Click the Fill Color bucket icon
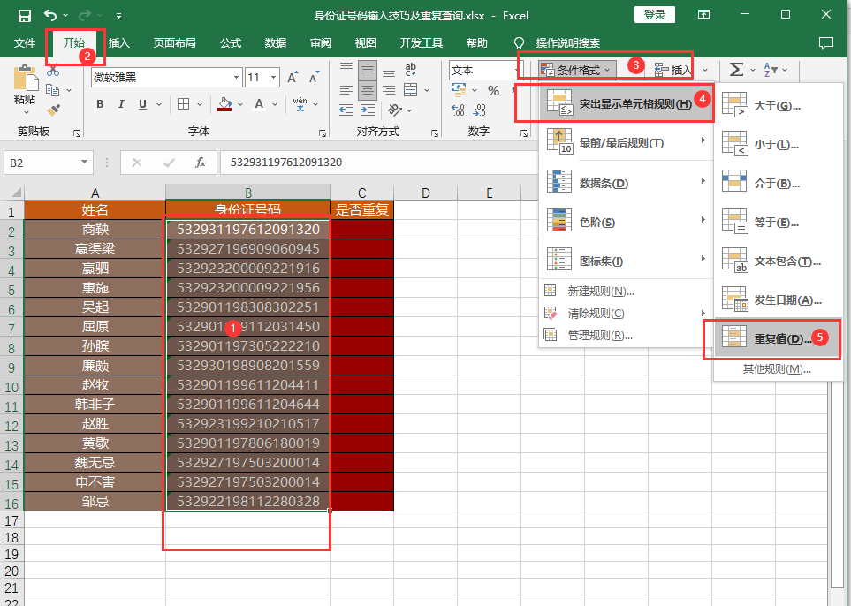 tap(224, 104)
